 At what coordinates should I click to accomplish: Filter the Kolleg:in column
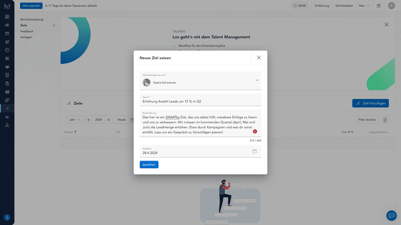75,132
